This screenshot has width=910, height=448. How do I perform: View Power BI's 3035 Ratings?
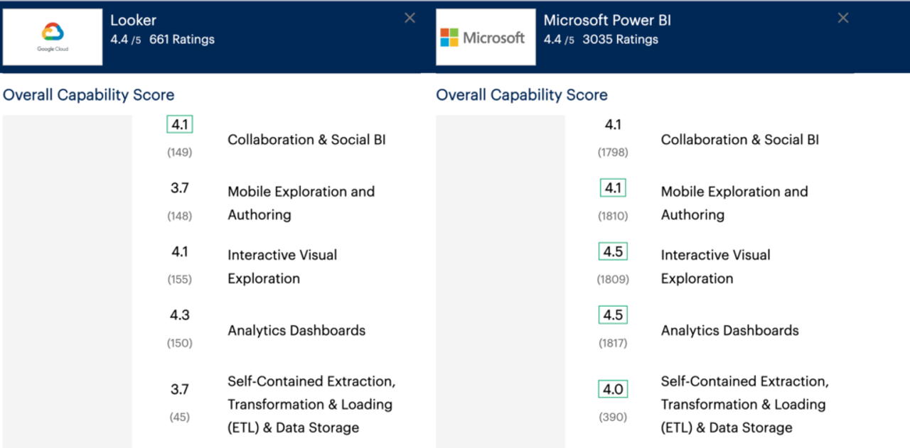tap(620, 40)
